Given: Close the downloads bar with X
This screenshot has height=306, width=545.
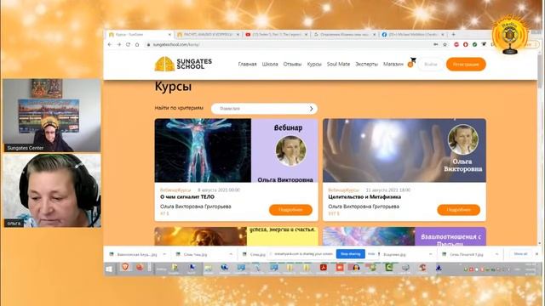Looking at the screenshot, I should (536, 254).
